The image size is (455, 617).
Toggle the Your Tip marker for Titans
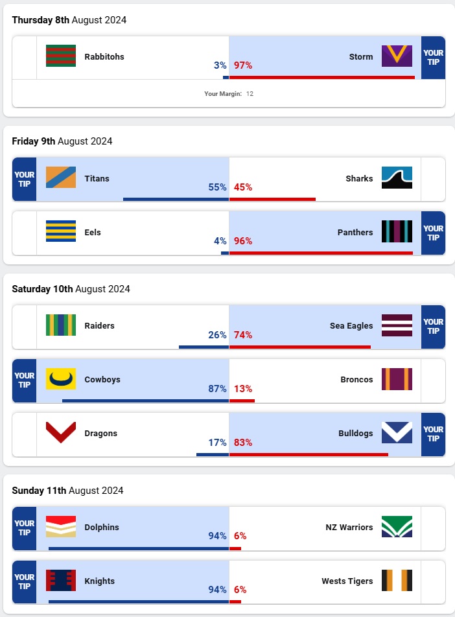[x=25, y=179]
